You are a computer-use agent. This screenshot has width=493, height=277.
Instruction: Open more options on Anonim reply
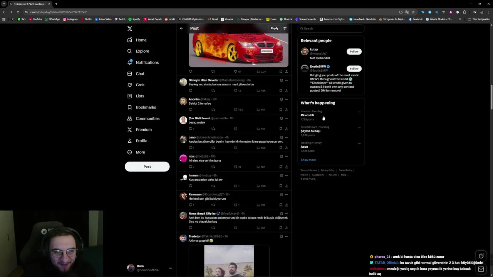coord(287,99)
